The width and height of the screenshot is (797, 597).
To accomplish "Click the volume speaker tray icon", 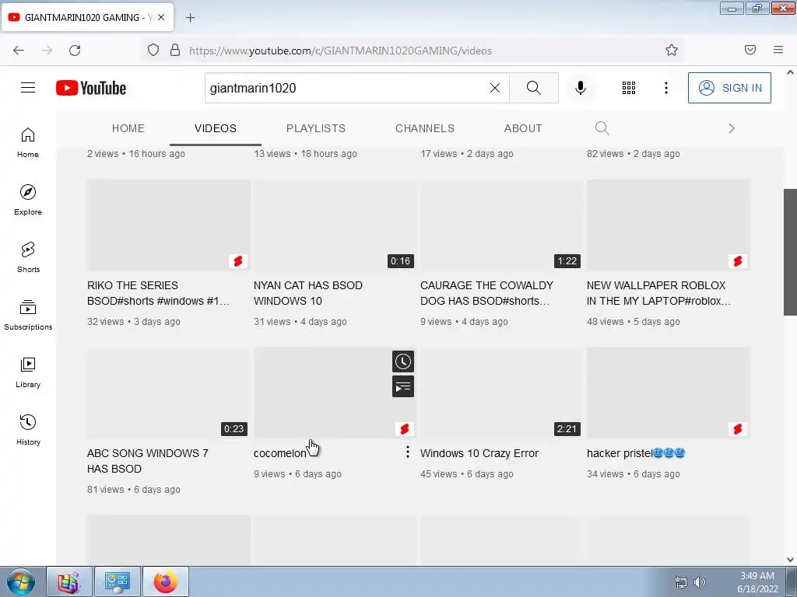I will pyautogui.click(x=700, y=582).
